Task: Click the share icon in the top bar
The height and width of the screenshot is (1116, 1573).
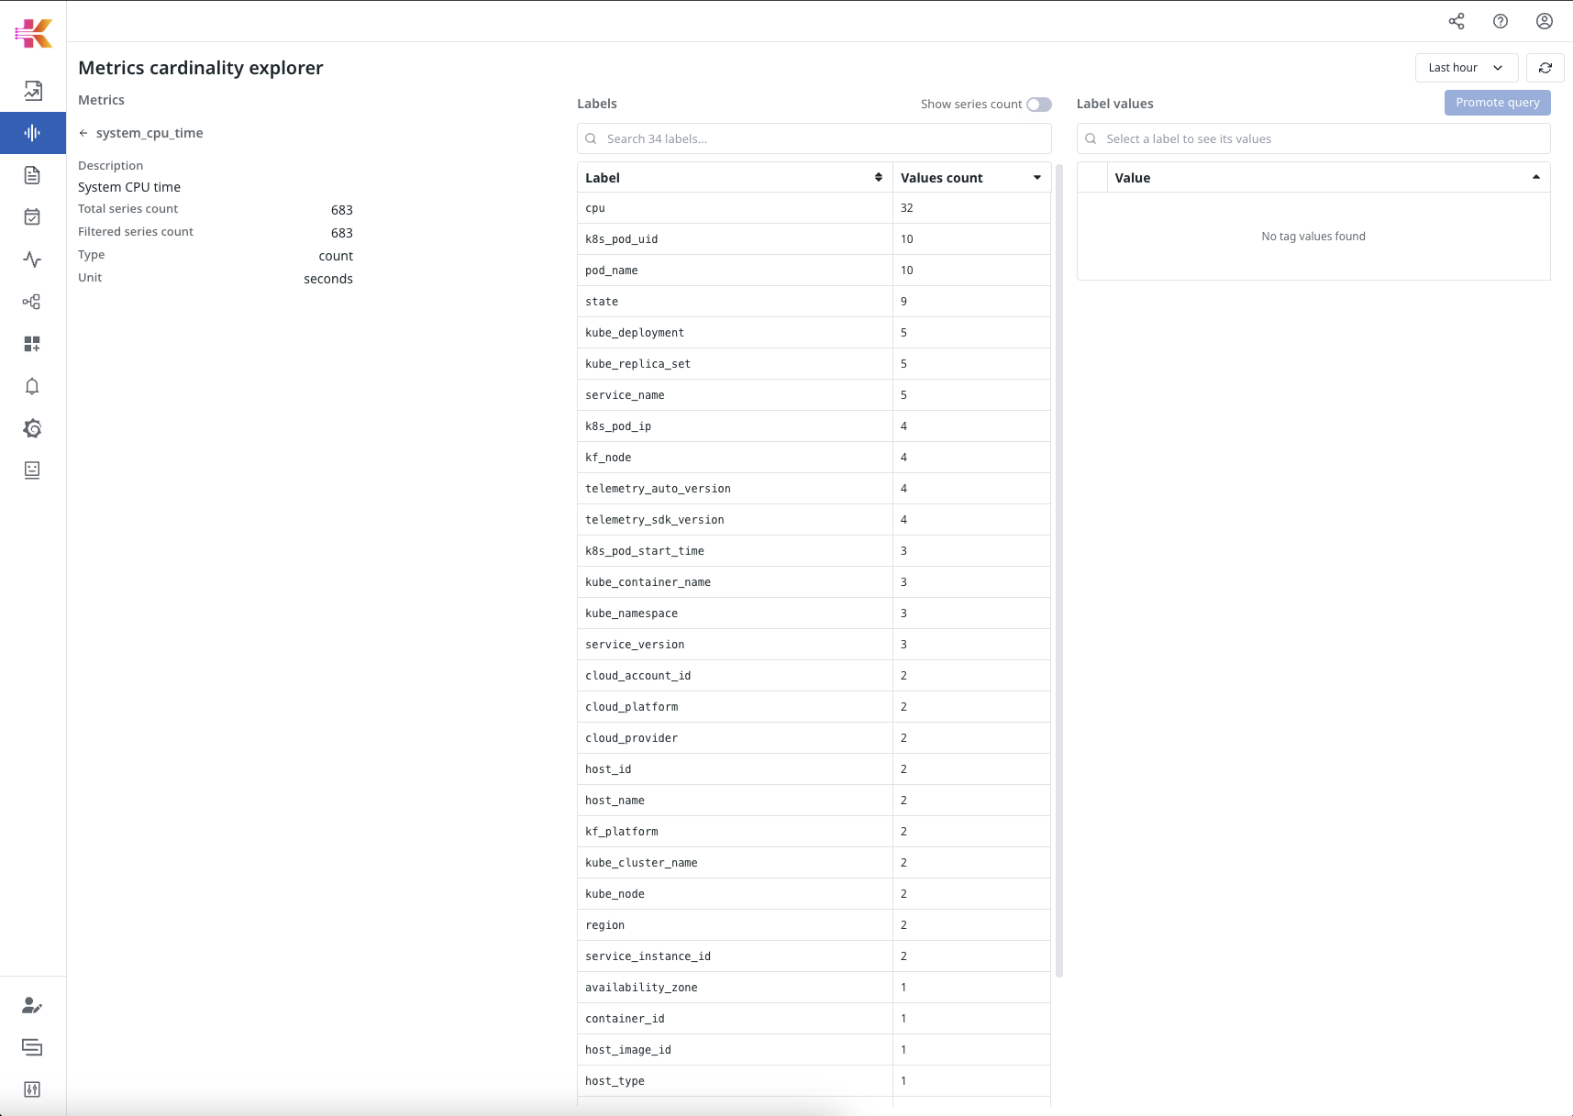Action: point(1456,21)
